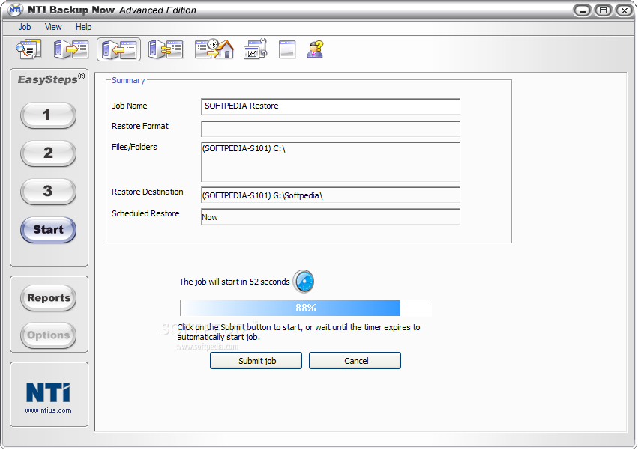Open the help person toolbar icon
This screenshot has width=638, height=450.
(316, 49)
